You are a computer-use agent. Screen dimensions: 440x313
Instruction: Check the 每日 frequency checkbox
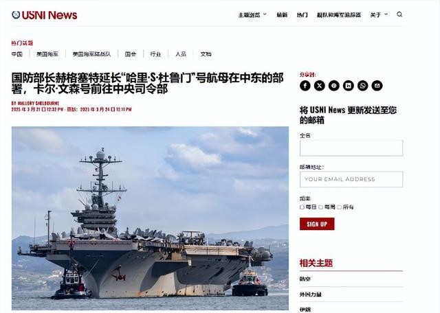click(x=302, y=207)
